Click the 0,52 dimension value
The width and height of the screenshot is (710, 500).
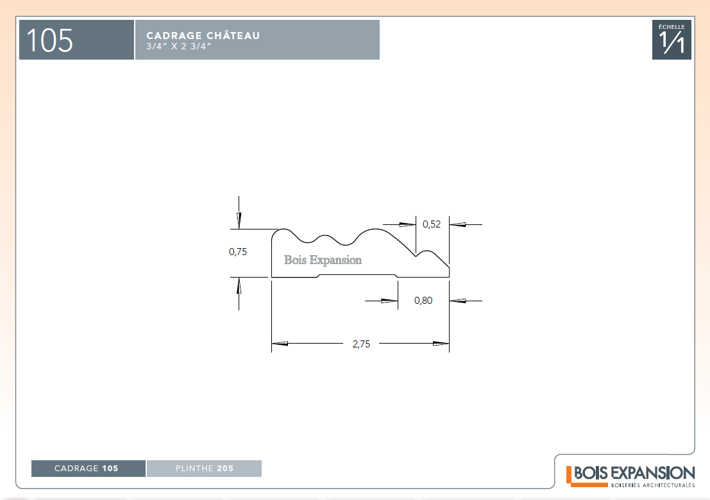pos(432,224)
